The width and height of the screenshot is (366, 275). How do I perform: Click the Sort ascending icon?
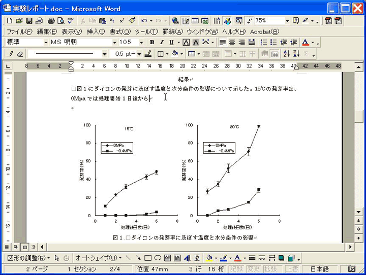(286, 53)
